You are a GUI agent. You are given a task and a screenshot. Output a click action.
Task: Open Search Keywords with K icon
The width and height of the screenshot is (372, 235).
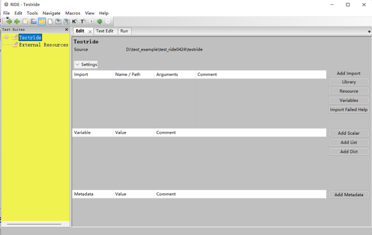[x=75, y=22]
